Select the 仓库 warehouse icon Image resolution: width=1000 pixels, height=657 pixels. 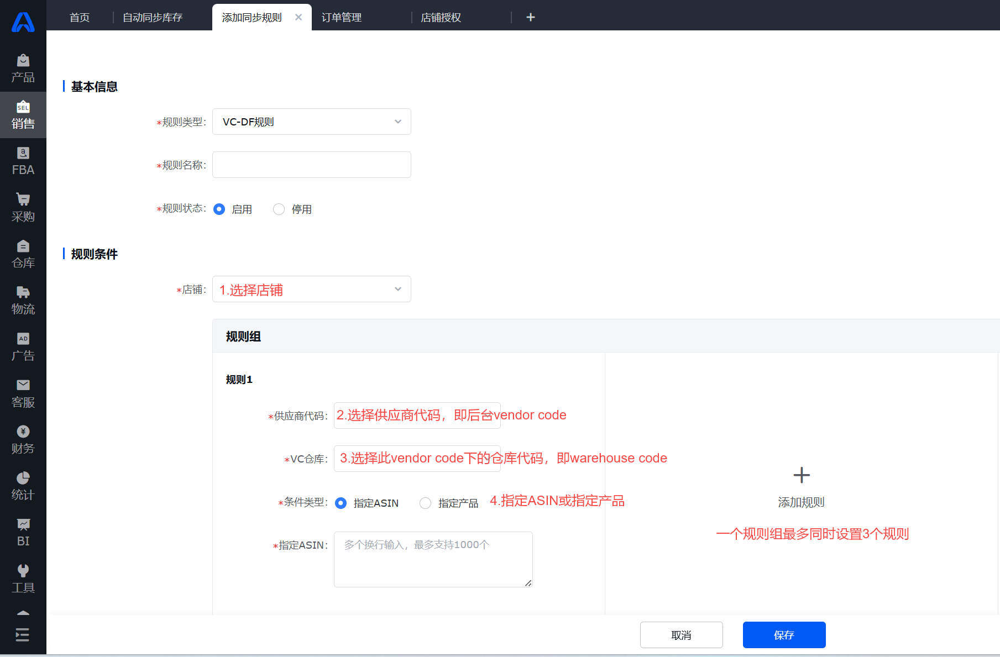click(x=23, y=254)
